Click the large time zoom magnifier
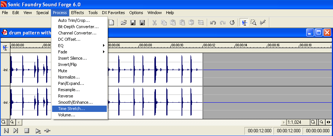Screen dimensions: 333x136 pos(313,122)
